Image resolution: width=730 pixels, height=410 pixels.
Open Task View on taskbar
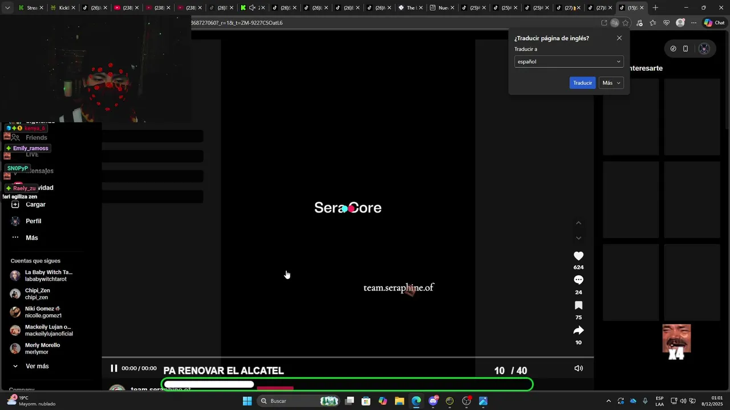click(x=350, y=401)
